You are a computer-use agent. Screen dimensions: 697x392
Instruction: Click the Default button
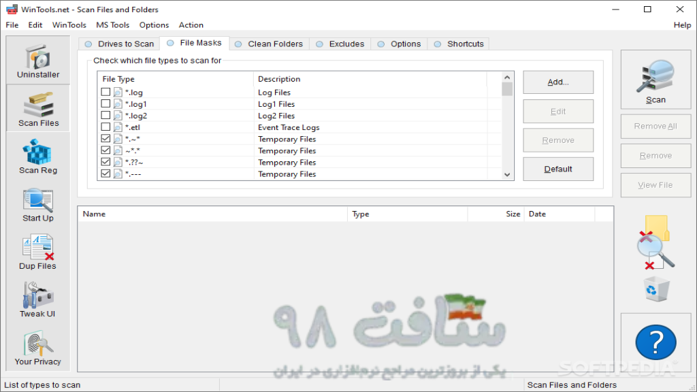pyautogui.click(x=558, y=169)
